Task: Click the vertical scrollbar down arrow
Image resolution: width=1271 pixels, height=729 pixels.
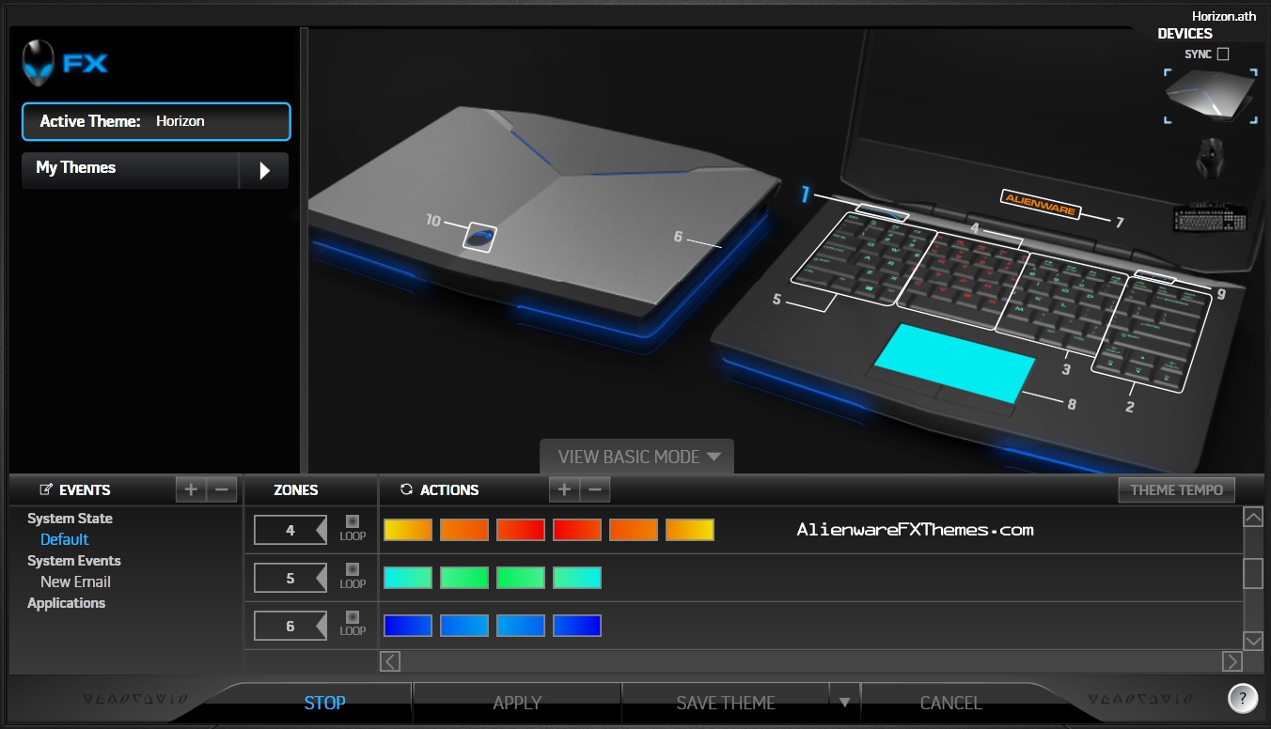Action: (x=1252, y=641)
